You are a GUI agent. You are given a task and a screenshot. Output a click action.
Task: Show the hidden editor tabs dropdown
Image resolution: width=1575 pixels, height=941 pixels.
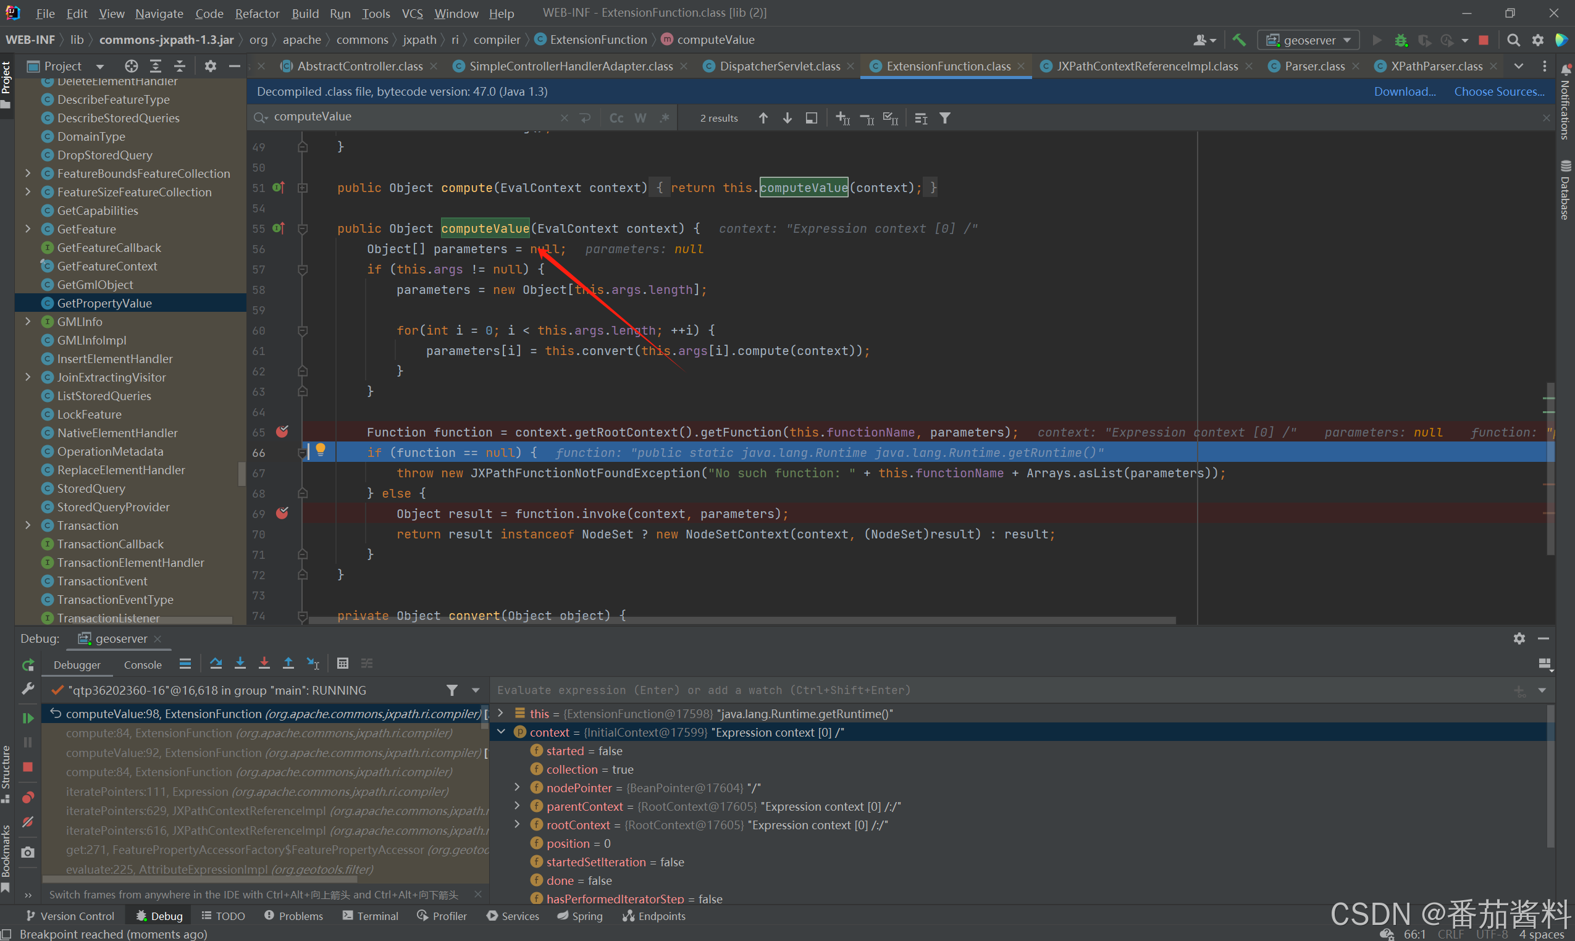pyautogui.click(x=1519, y=66)
